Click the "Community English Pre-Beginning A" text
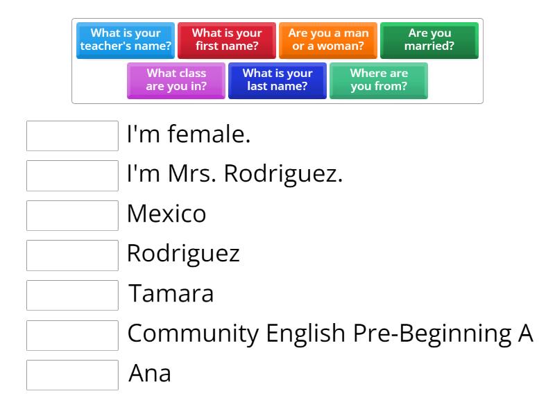Viewport: 555px width, 416px height. point(330,334)
